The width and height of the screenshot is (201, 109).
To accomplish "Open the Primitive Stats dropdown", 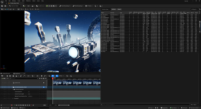I will (x=106, y=9).
